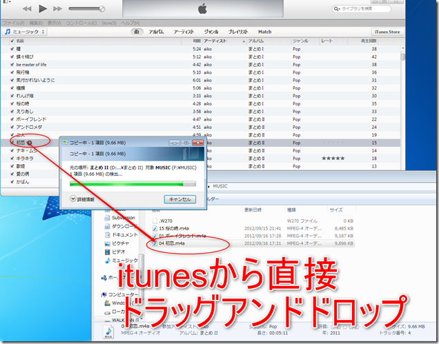Skip to the next track
This screenshot has width=439, height=344.
point(58,9)
